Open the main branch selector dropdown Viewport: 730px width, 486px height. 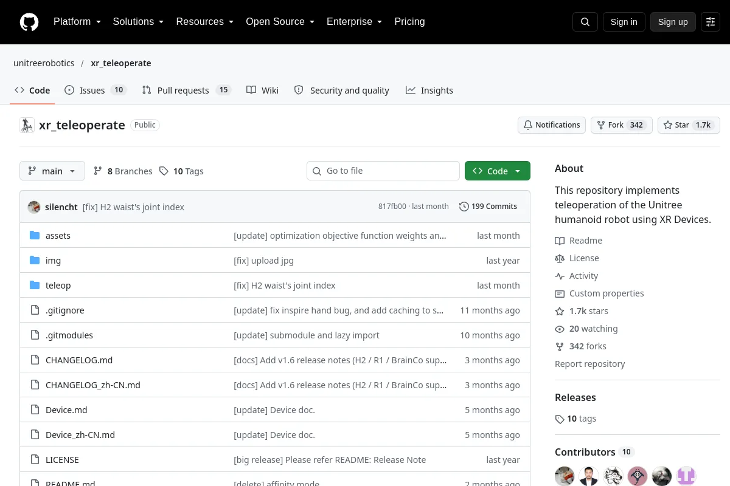(x=52, y=171)
